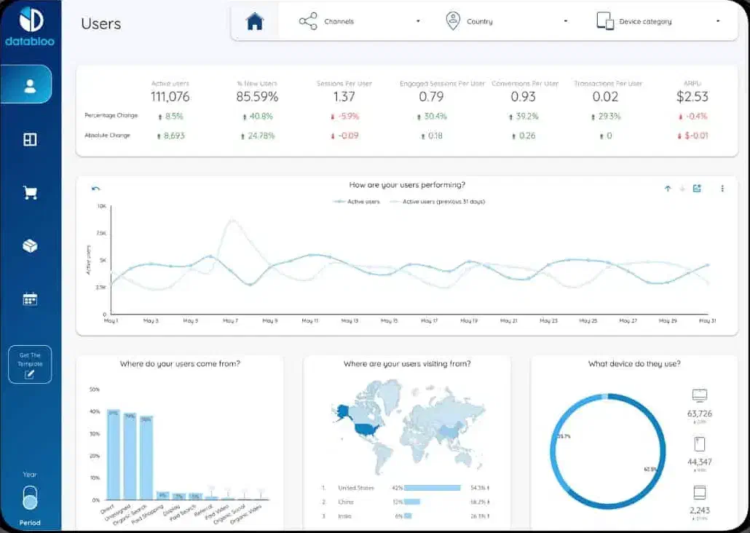Click the drill up arrow on chart
This screenshot has height=533, width=750.
[667, 189]
